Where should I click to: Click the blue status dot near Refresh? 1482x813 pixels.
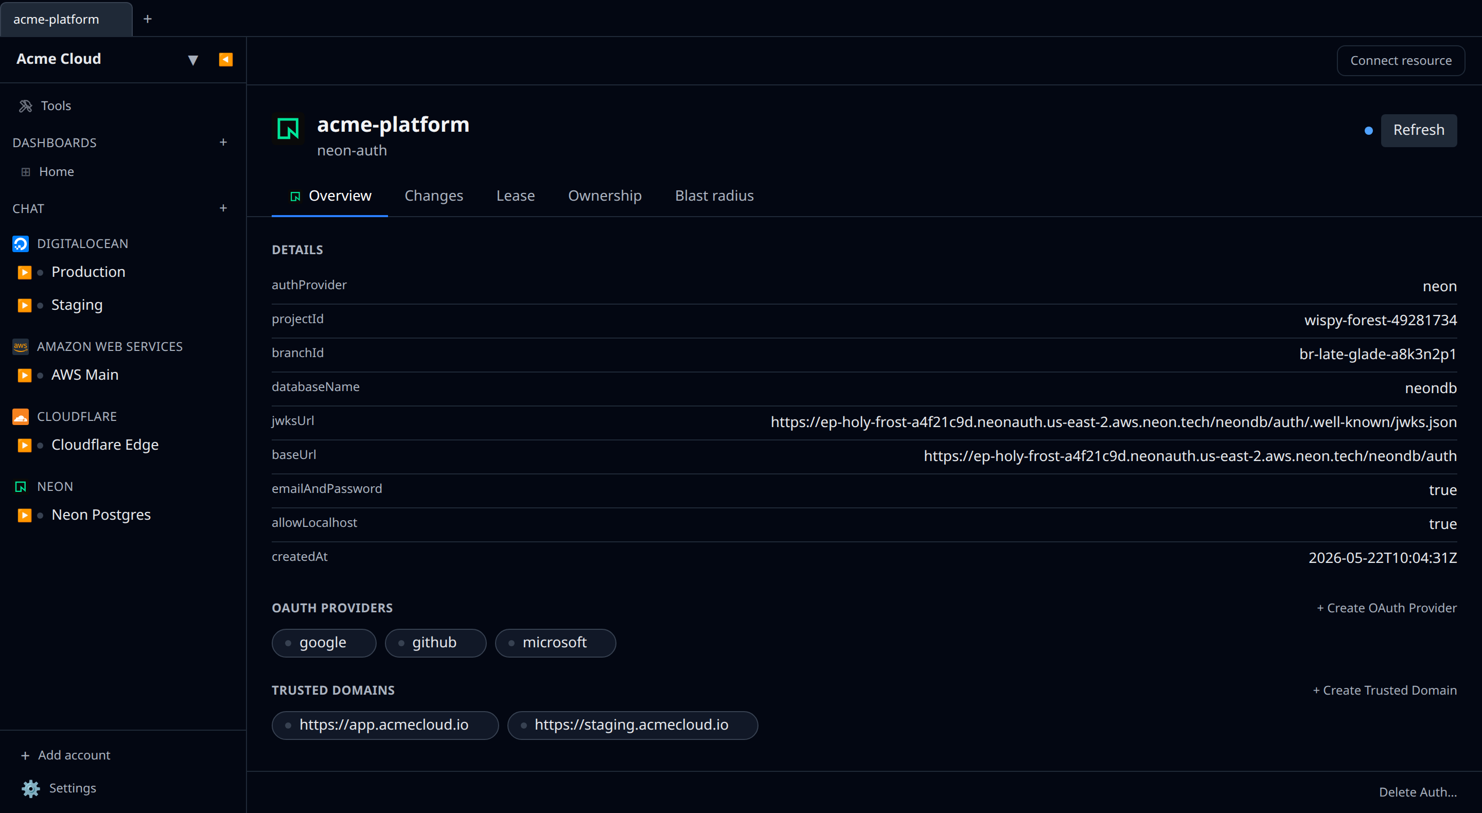[1368, 131]
